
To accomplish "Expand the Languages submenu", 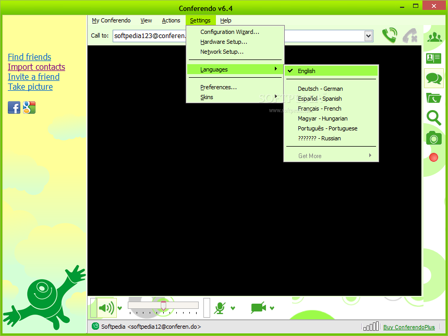I will (x=235, y=69).
